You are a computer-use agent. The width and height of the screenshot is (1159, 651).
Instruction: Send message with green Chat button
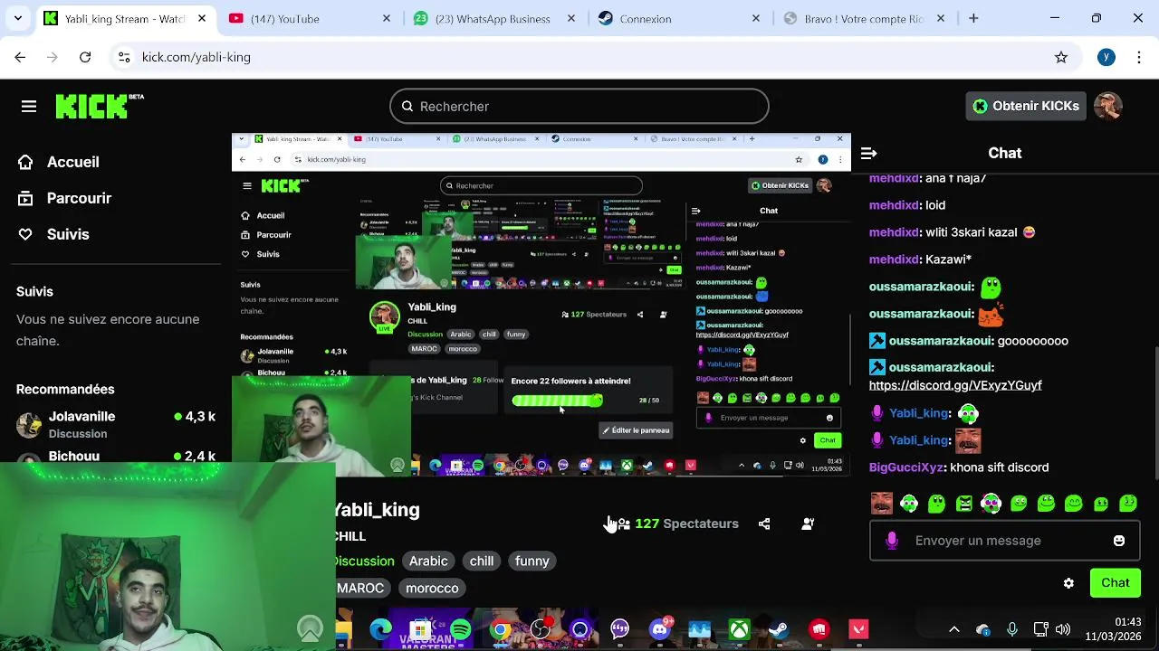click(1116, 583)
